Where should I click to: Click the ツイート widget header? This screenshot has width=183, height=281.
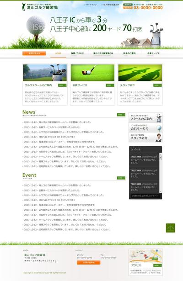pos(136,149)
